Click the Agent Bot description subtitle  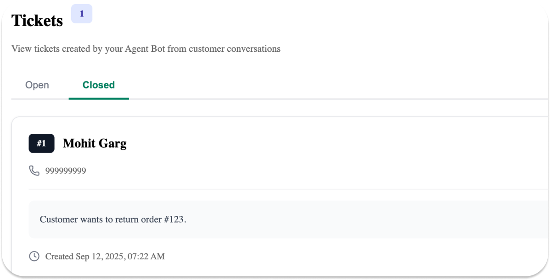coord(146,49)
